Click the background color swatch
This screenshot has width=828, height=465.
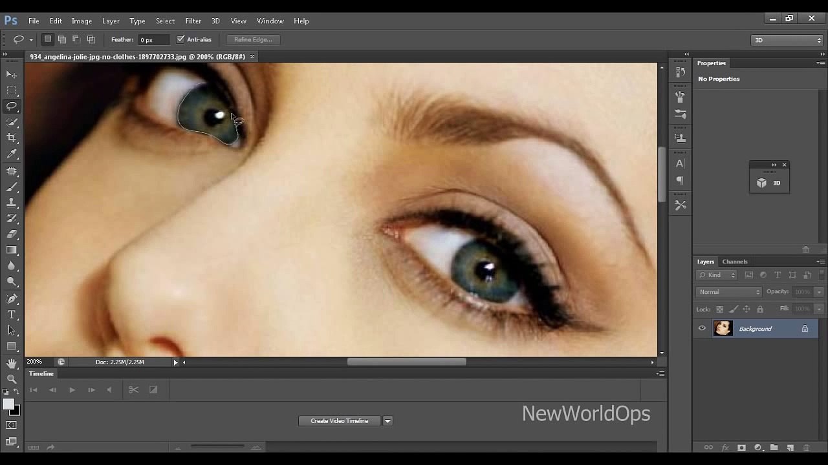coord(16,411)
